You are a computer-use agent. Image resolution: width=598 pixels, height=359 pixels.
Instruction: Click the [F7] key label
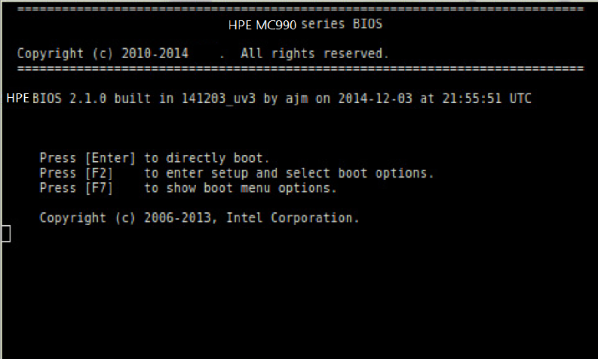point(99,188)
